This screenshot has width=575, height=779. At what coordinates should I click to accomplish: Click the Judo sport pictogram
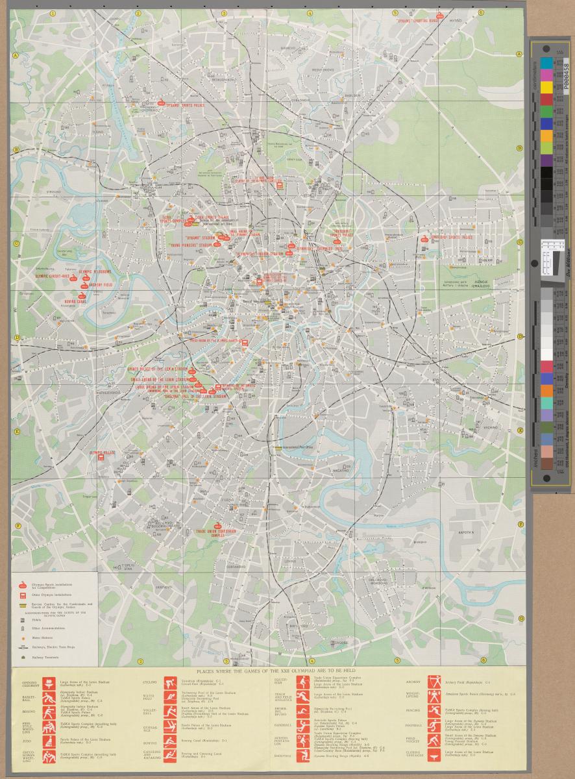(x=49, y=741)
